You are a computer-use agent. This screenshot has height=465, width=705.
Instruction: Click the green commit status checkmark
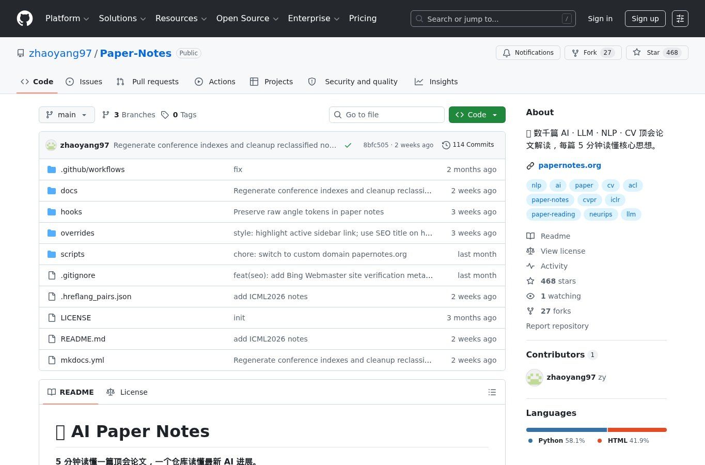pos(348,145)
